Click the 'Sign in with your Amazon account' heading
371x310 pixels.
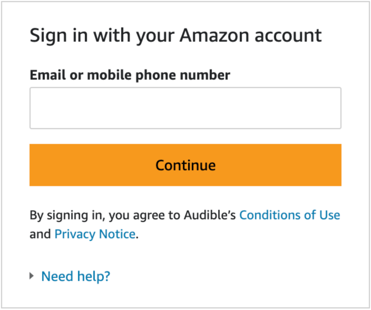click(x=175, y=36)
